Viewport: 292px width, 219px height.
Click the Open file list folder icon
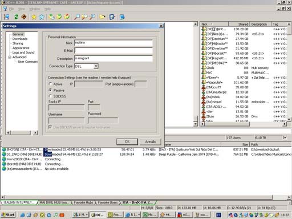click(x=102, y=17)
